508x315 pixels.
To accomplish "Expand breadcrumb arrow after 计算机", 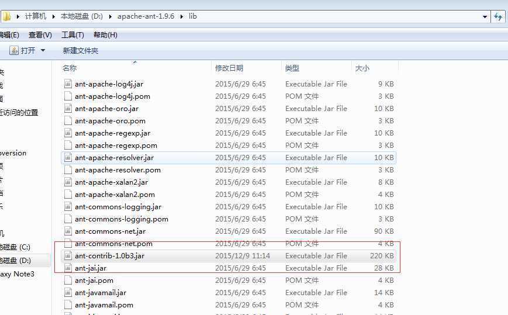I will tap(53, 16).
